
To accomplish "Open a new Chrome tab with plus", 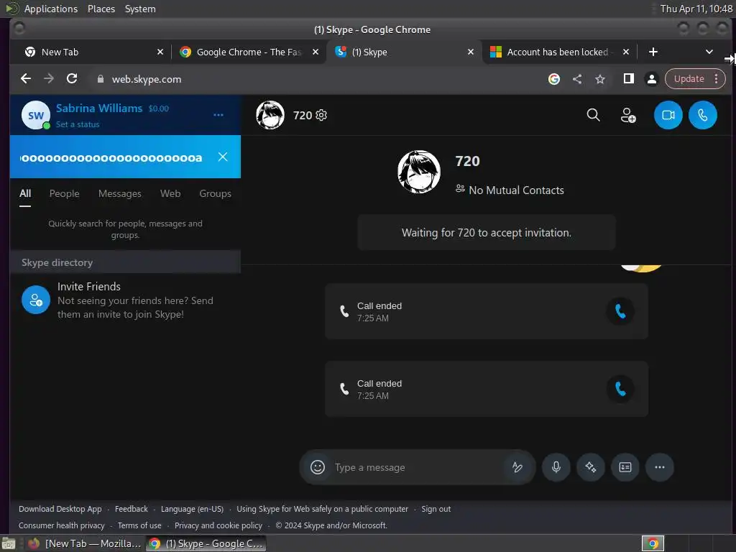I will 653,52.
